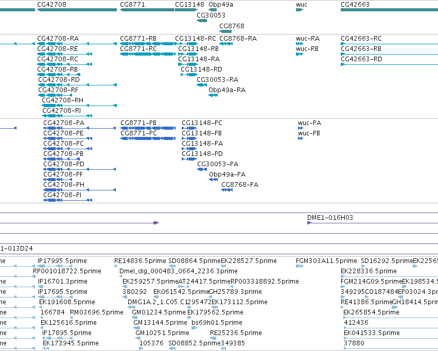This screenshot has width=438, height=351.
Task: Click protein CG13148-PC
Action: point(202,123)
